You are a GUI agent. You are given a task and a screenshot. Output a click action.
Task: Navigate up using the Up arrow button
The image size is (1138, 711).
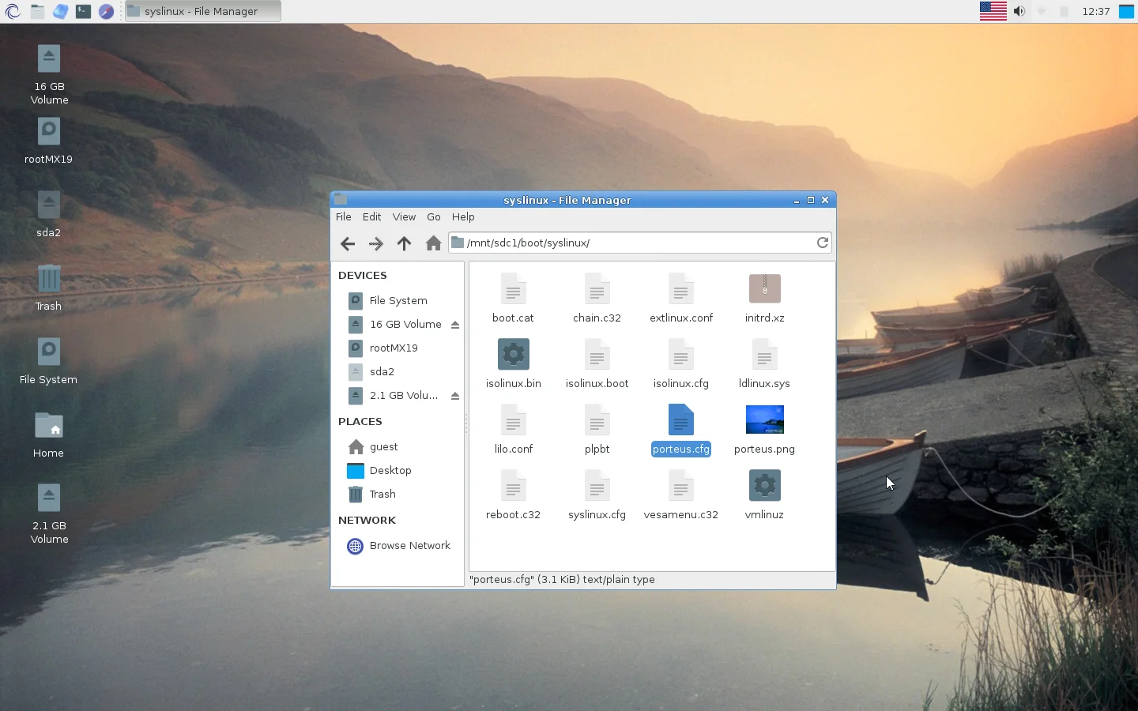pos(405,243)
